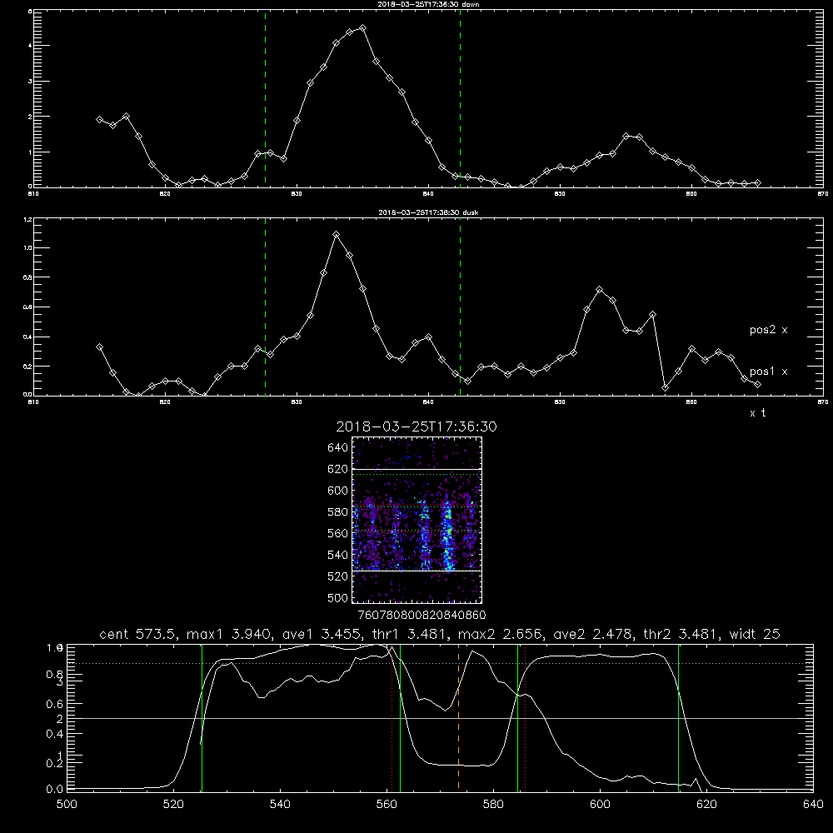
Task: Select rightmost solid green line in bottom plot
Action: [678, 717]
